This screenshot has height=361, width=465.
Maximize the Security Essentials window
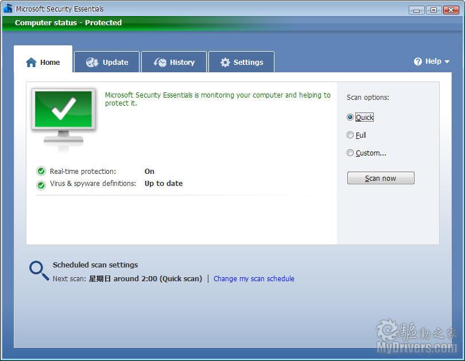pyautogui.click(x=433, y=10)
